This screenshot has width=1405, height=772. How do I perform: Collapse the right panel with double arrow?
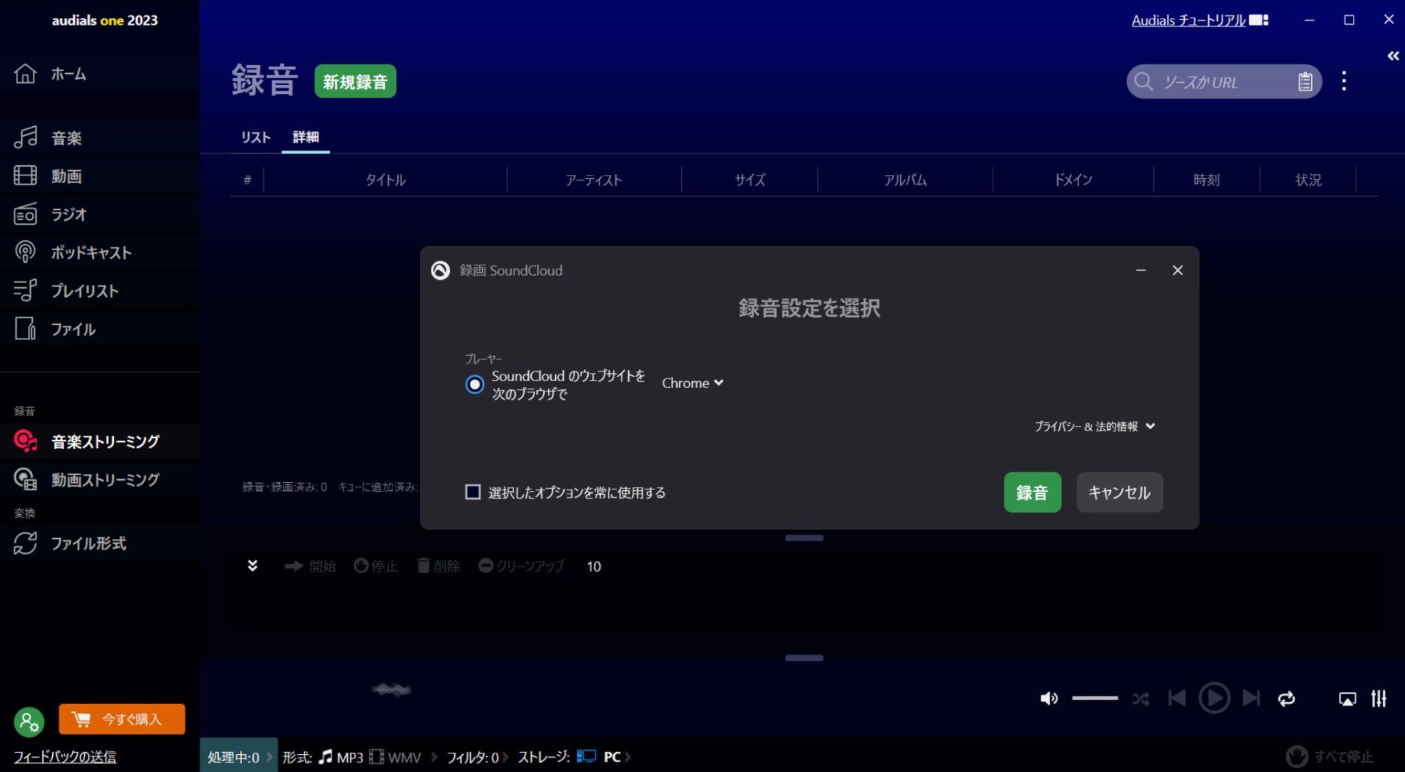1393,56
